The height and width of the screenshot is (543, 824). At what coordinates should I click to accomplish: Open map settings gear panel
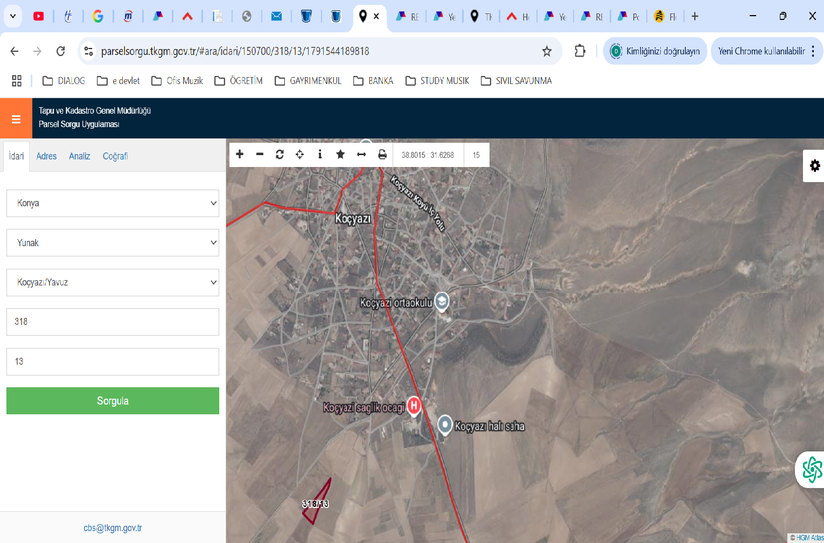pyautogui.click(x=815, y=166)
